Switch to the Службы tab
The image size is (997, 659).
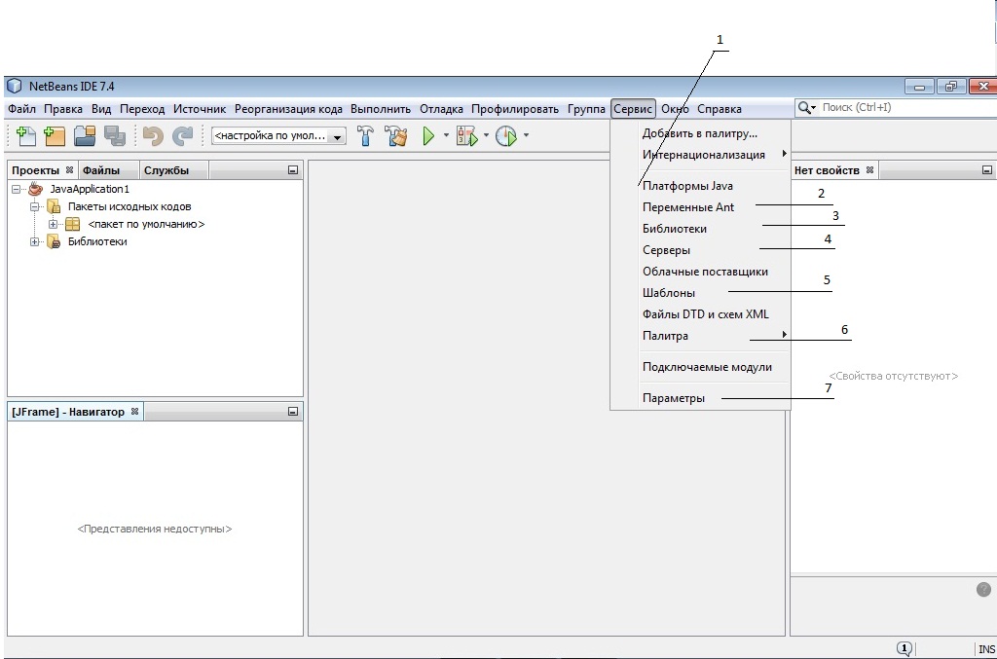173,170
